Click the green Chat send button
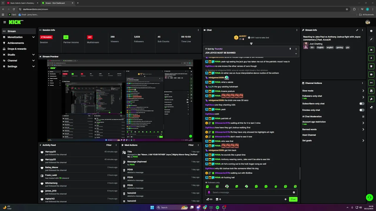Image resolution: width=376 pixels, height=211 pixels. pyautogui.click(x=293, y=199)
